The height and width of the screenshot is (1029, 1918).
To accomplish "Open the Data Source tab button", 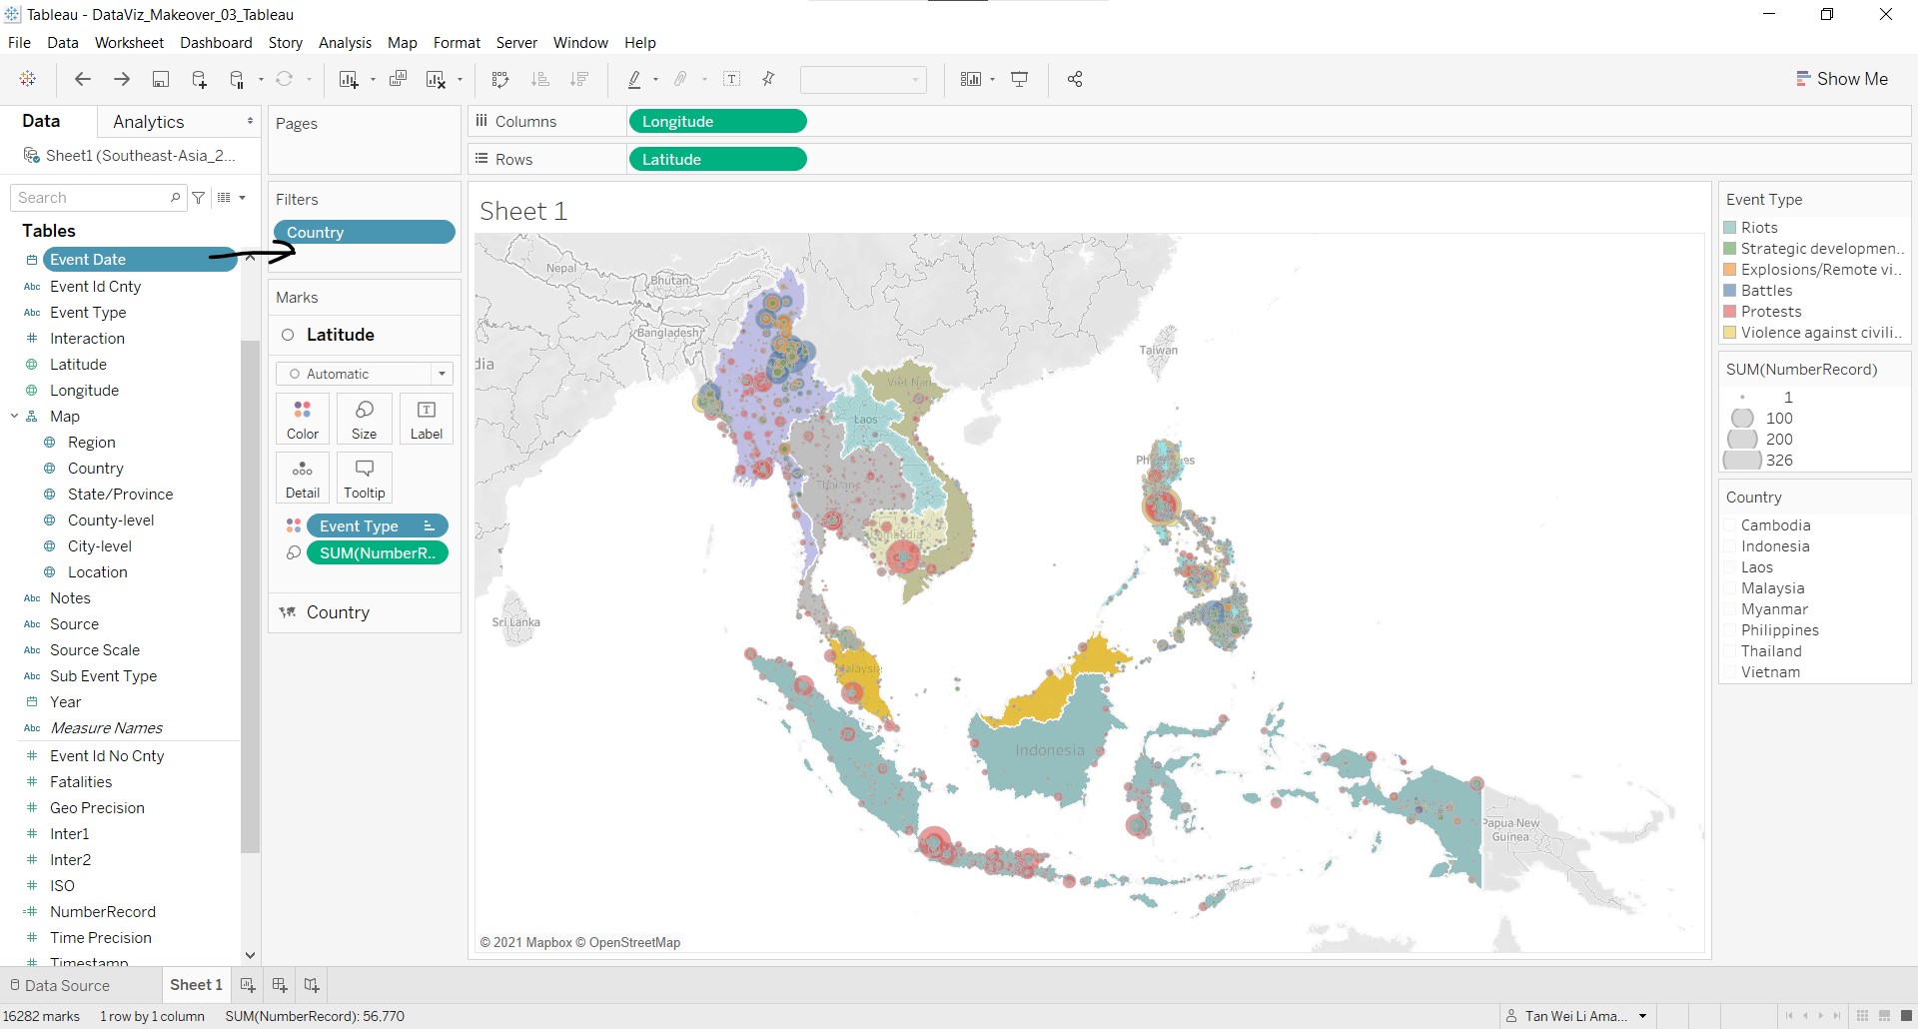I will coord(60,985).
